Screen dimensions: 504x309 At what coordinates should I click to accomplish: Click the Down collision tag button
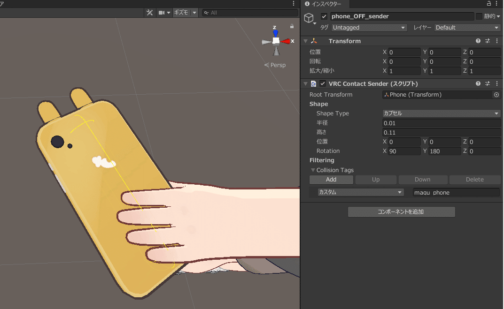coord(423,180)
